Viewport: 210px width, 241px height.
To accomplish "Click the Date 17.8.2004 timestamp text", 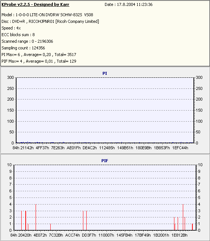I will pyautogui.click(x=128, y=4).
